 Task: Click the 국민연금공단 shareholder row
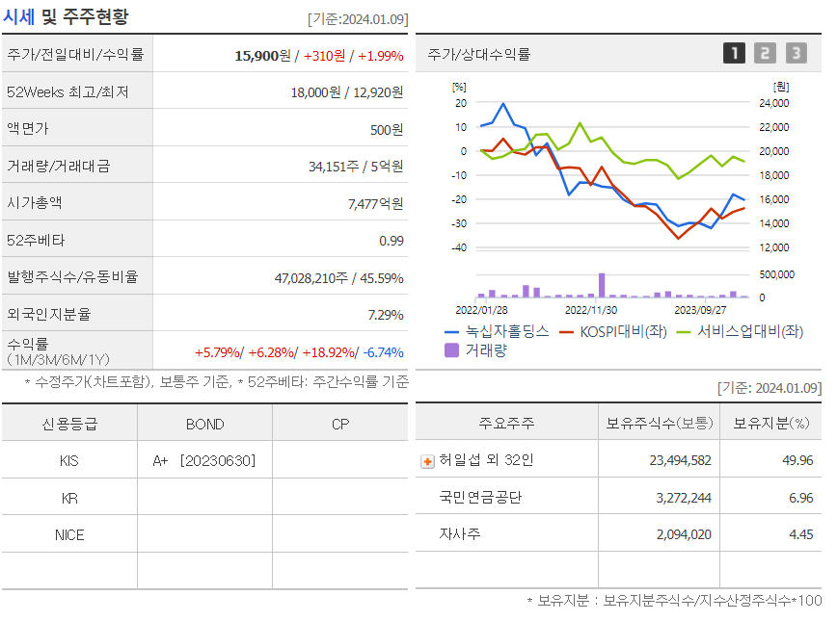(618, 498)
